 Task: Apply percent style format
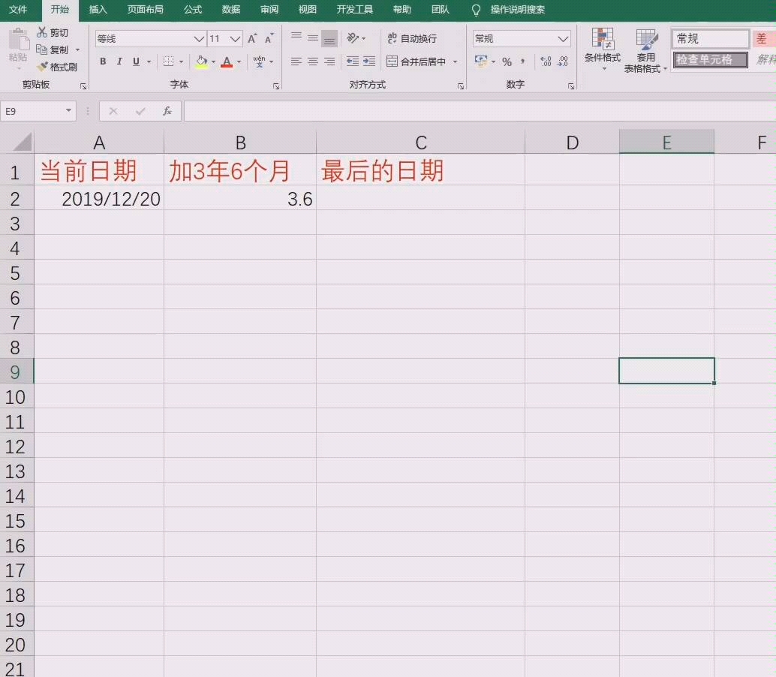[x=507, y=62]
